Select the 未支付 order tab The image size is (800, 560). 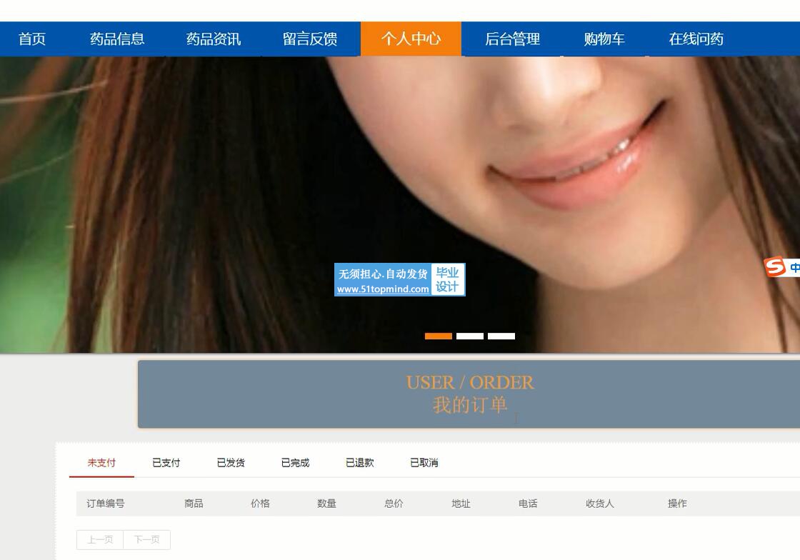click(x=101, y=463)
